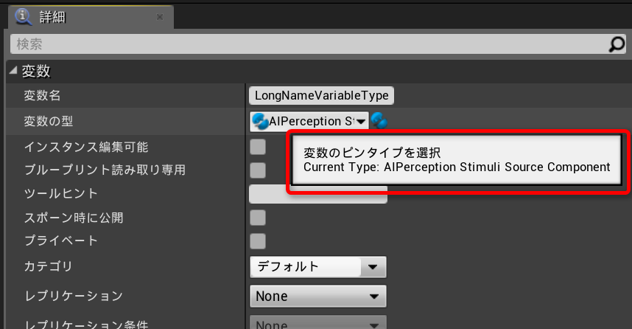
Task: Toggle インスタンス編集可能 checkbox
Action: click(258, 147)
